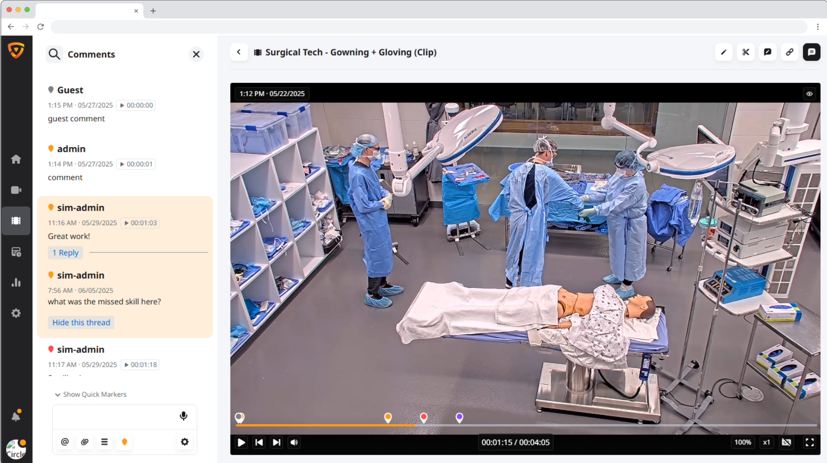
Task: Copy a shareable link for the clip
Action: [790, 52]
